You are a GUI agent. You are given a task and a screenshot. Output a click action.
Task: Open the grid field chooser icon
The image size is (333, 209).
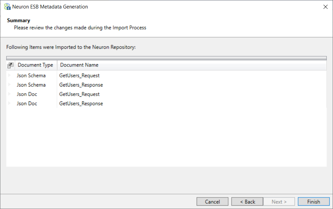coord(11,65)
